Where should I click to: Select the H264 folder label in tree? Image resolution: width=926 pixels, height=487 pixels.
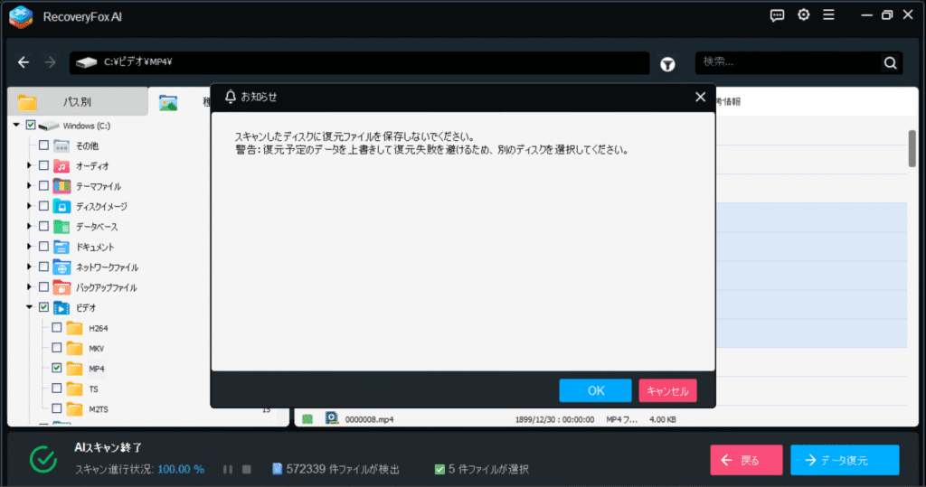click(x=98, y=328)
